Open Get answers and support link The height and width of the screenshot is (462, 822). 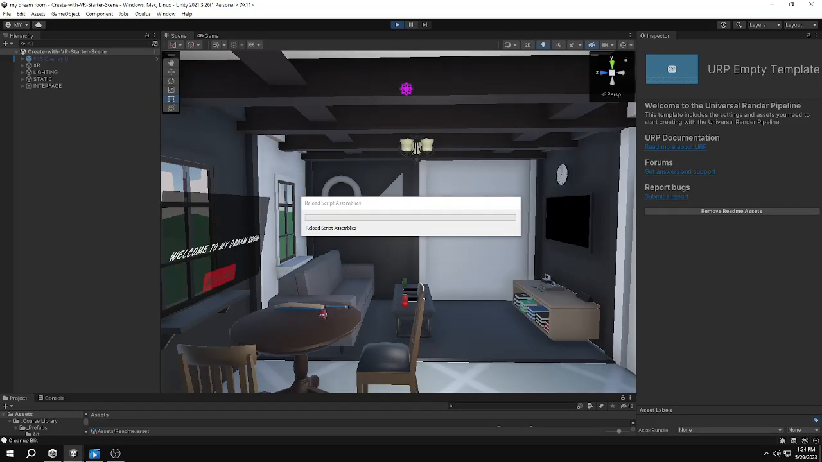pos(679,172)
